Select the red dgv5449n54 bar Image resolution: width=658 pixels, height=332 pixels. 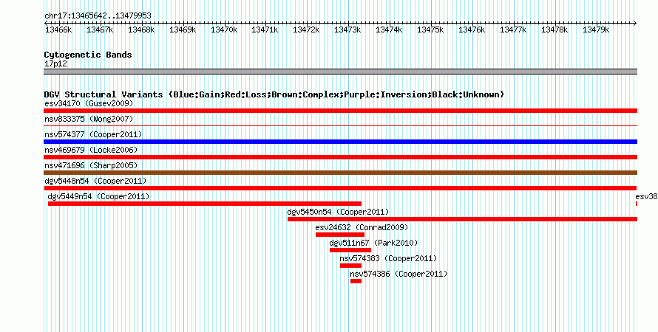204,204
